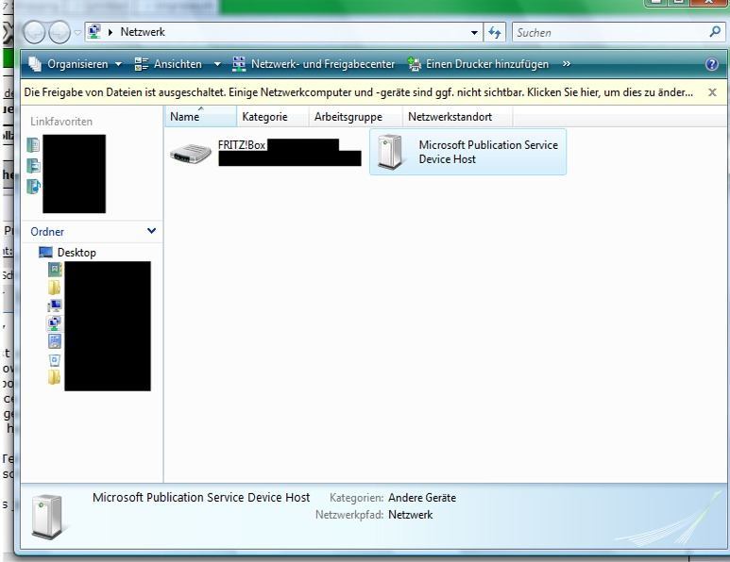Click the refresh button beside address bar
The image size is (730, 562).
point(495,33)
